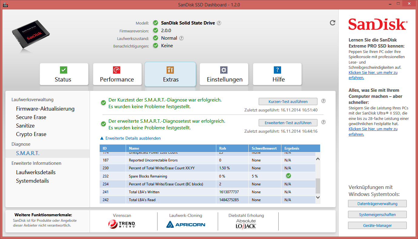Screen dimensions: 418x239
Task: Open Laufwerksdetails in the sidebar
Action: coord(36,172)
